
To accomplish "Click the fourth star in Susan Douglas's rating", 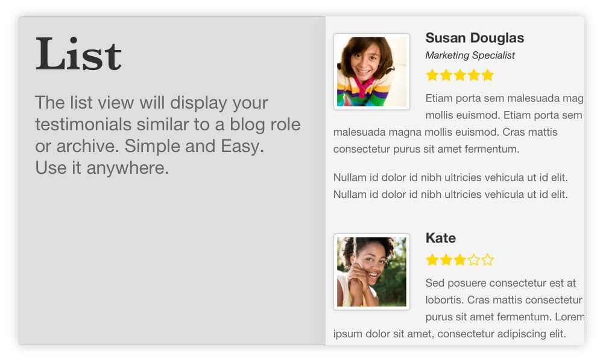I will click(474, 75).
